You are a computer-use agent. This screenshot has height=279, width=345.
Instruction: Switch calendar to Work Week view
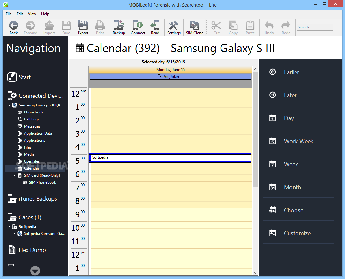[x=298, y=141]
